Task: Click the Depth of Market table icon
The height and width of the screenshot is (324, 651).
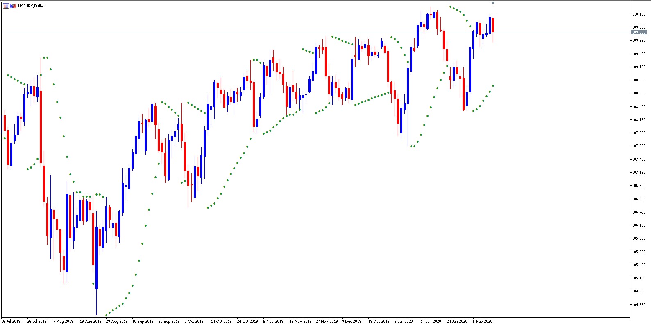Action: [x=6, y=6]
